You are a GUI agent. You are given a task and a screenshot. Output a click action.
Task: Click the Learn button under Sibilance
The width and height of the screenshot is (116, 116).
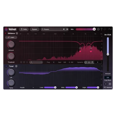click(x=11, y=37)
